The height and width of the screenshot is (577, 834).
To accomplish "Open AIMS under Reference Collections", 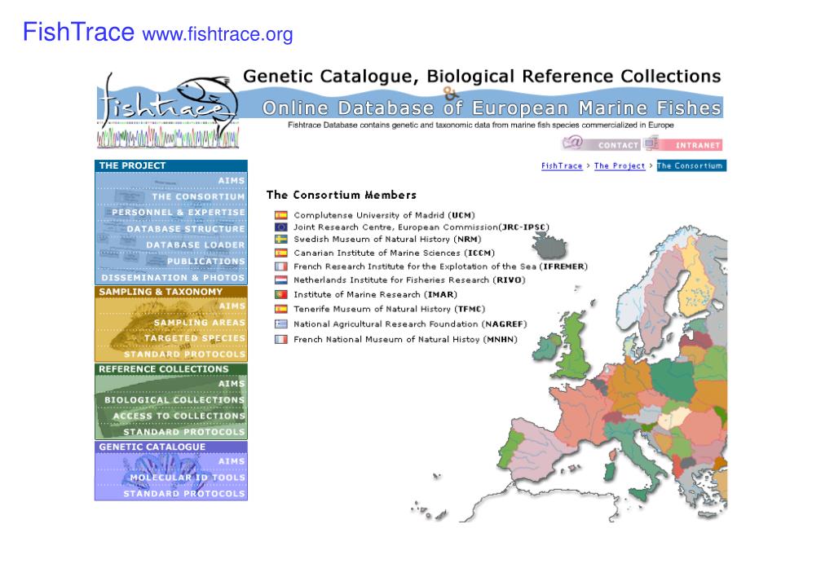I will 232,384.
